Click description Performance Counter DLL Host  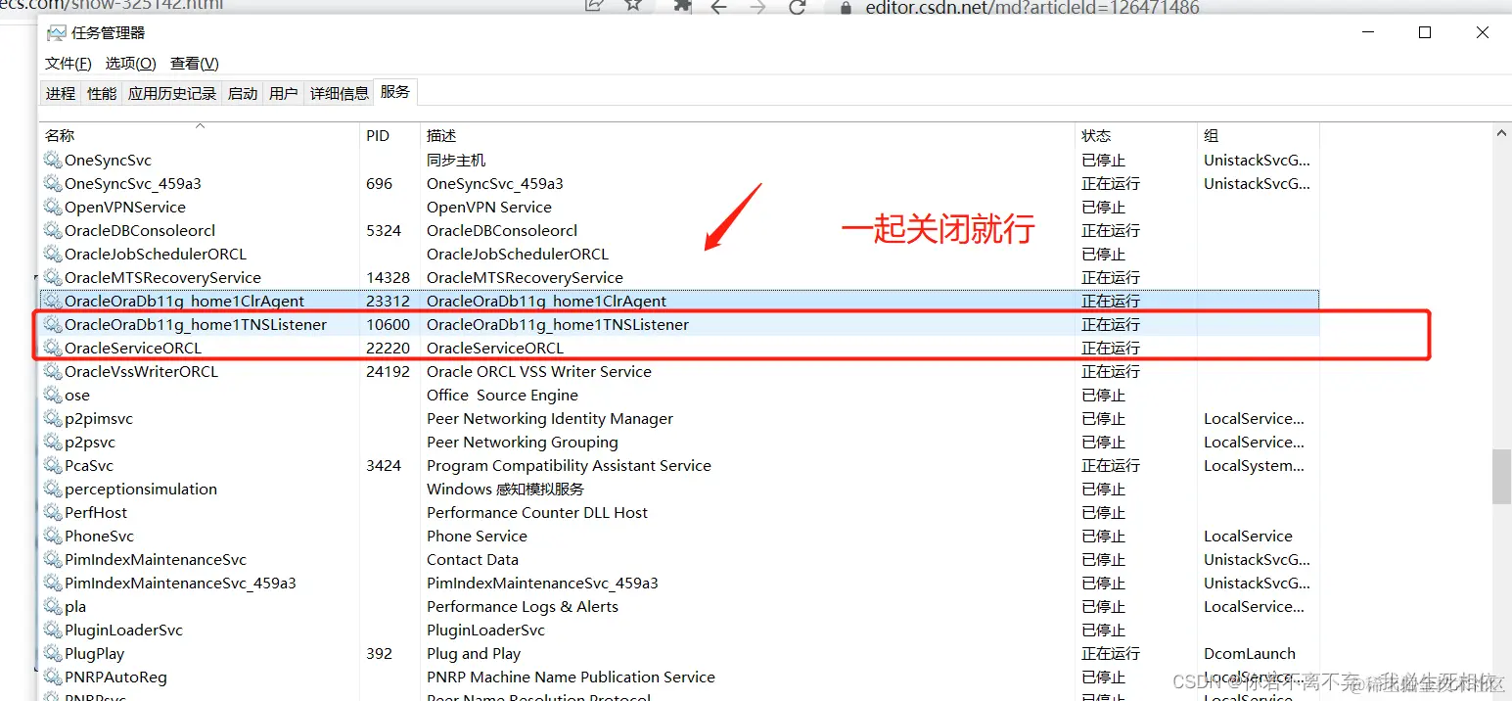coord(537,512)
